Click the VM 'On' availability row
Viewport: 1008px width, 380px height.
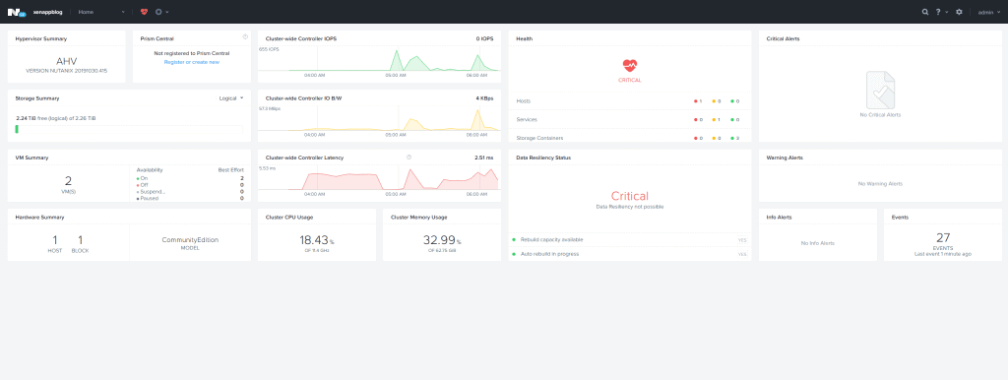(x=190, y=177)
